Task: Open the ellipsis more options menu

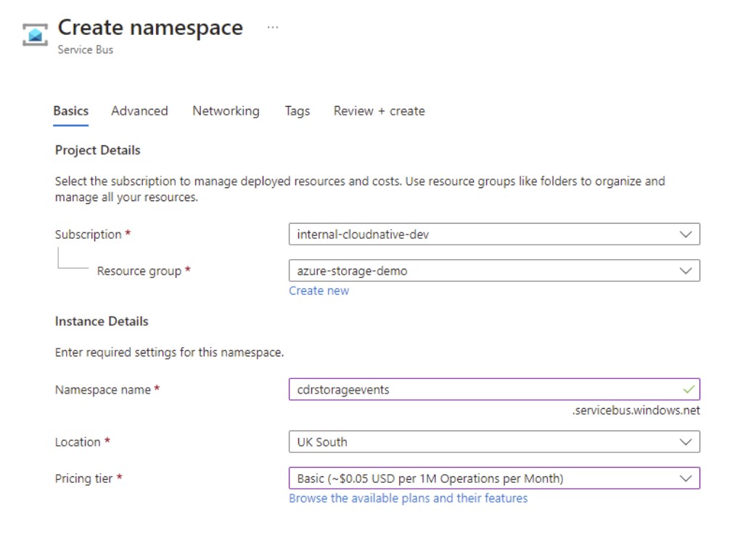Action: tap(272, 28)
